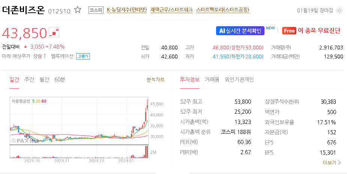Open the 분석차트 link

[156, 79]
